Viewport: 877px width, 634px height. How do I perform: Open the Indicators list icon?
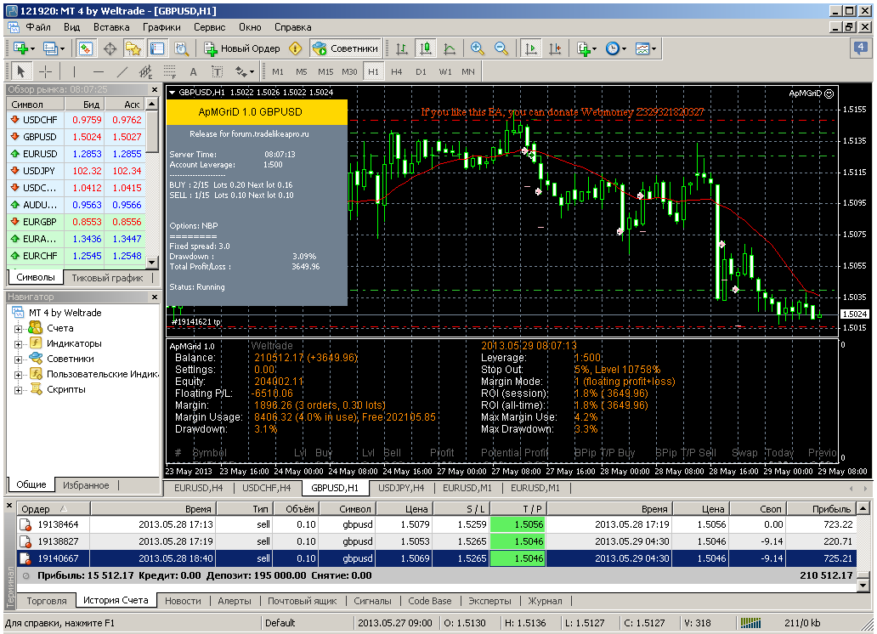583,48
